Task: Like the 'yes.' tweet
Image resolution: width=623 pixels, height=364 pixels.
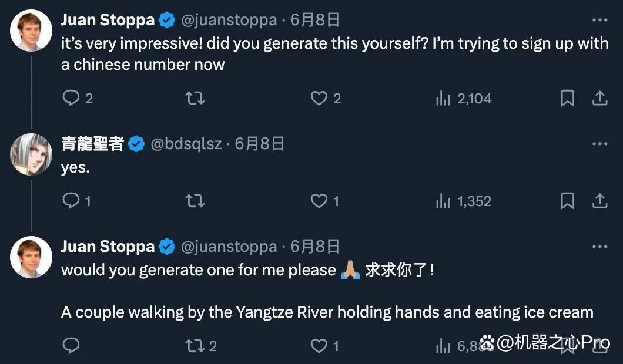Action: click(x=324, y=201)
